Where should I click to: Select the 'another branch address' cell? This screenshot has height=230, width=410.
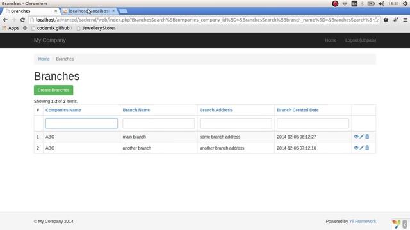[x=236, y=148]
